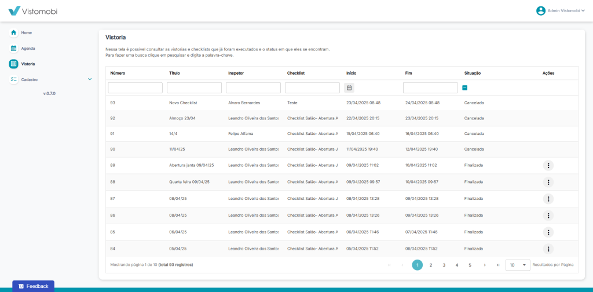Click the Vistoria list icon
Image resolution: width=593 pixels, height=292 pixels.
click(14, 64)
